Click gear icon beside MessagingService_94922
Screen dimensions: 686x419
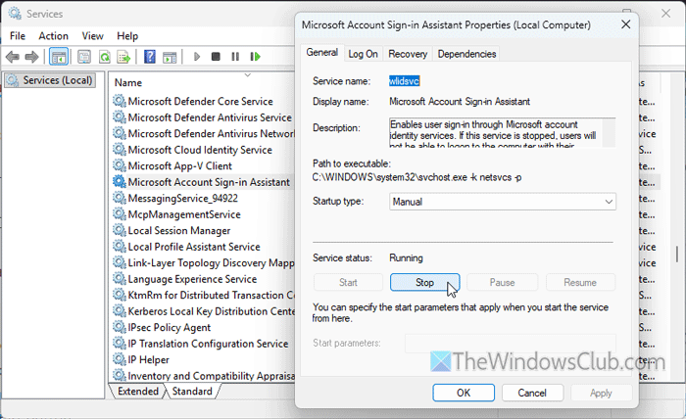coord(120,198)
